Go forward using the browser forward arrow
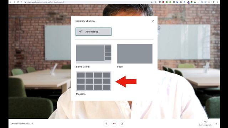Screen dimensions: 228x128 (14, 2)
